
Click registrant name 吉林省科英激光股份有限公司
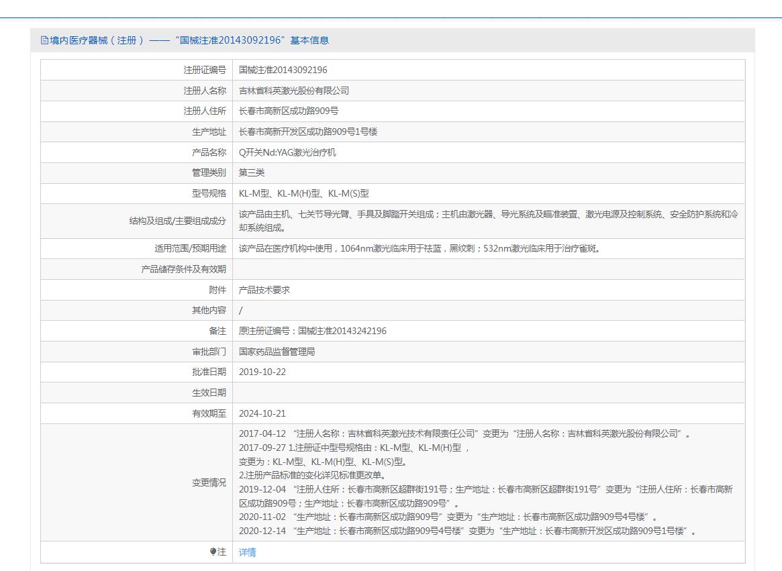pyautogui.click(x=294, y=91)
